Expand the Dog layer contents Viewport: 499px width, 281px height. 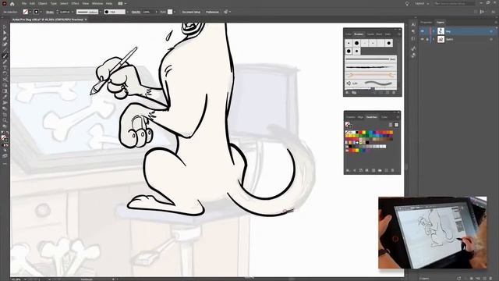[434, 31]
